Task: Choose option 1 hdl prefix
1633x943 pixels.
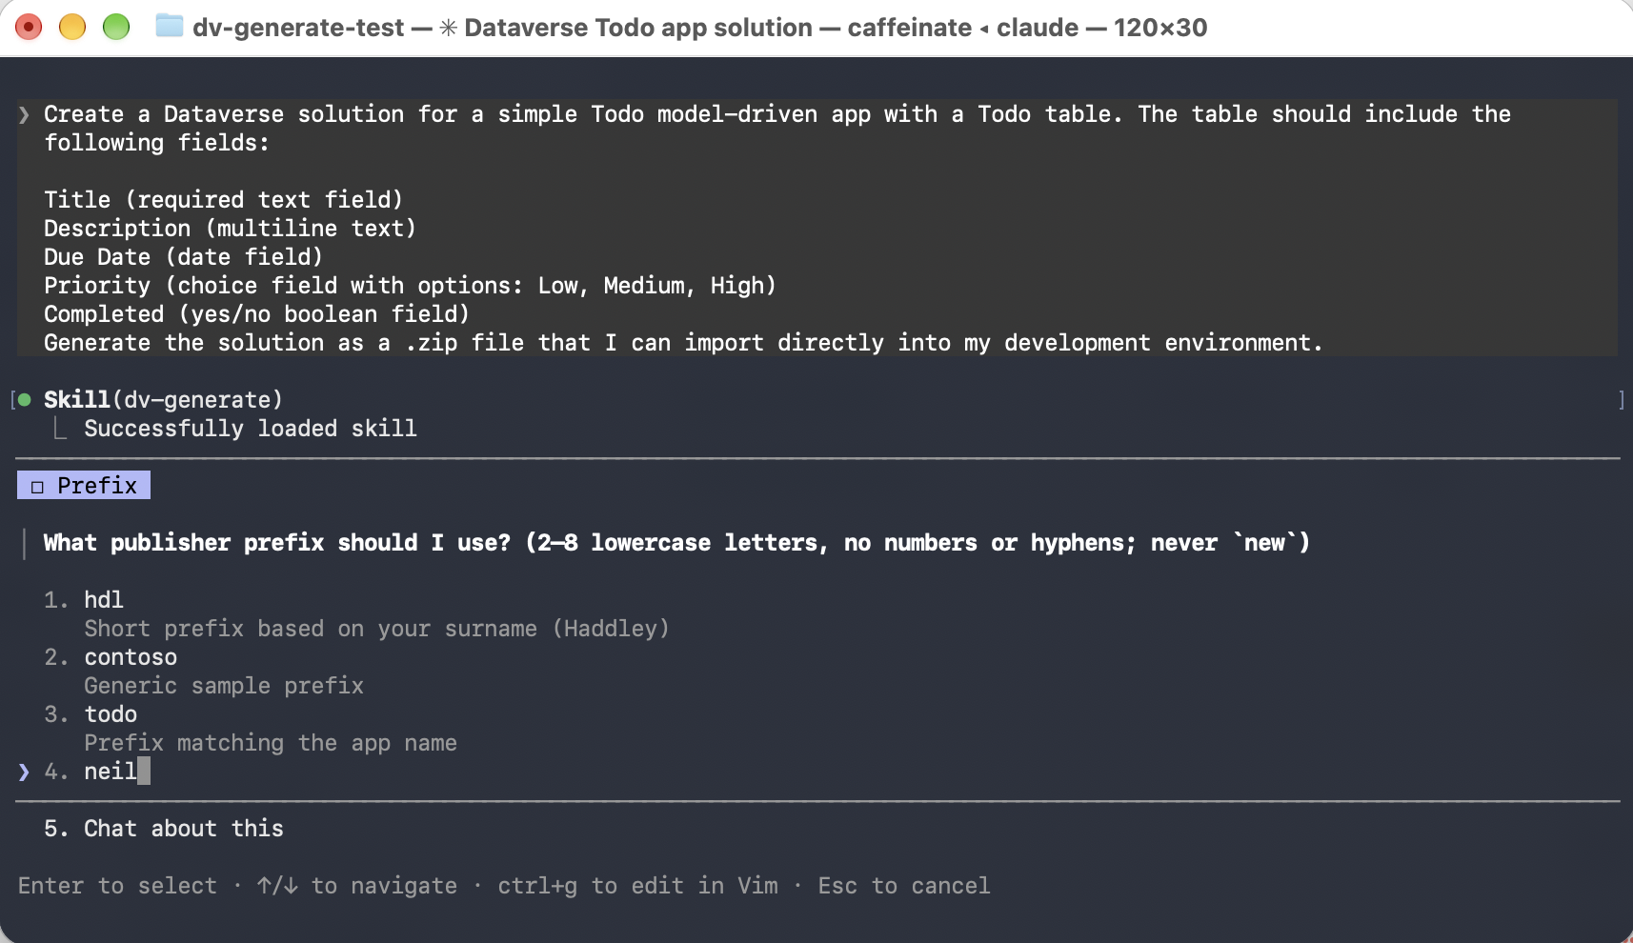Action: [104, 600]
